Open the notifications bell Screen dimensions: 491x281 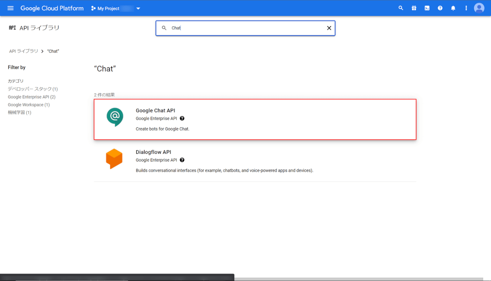(453, 8)
